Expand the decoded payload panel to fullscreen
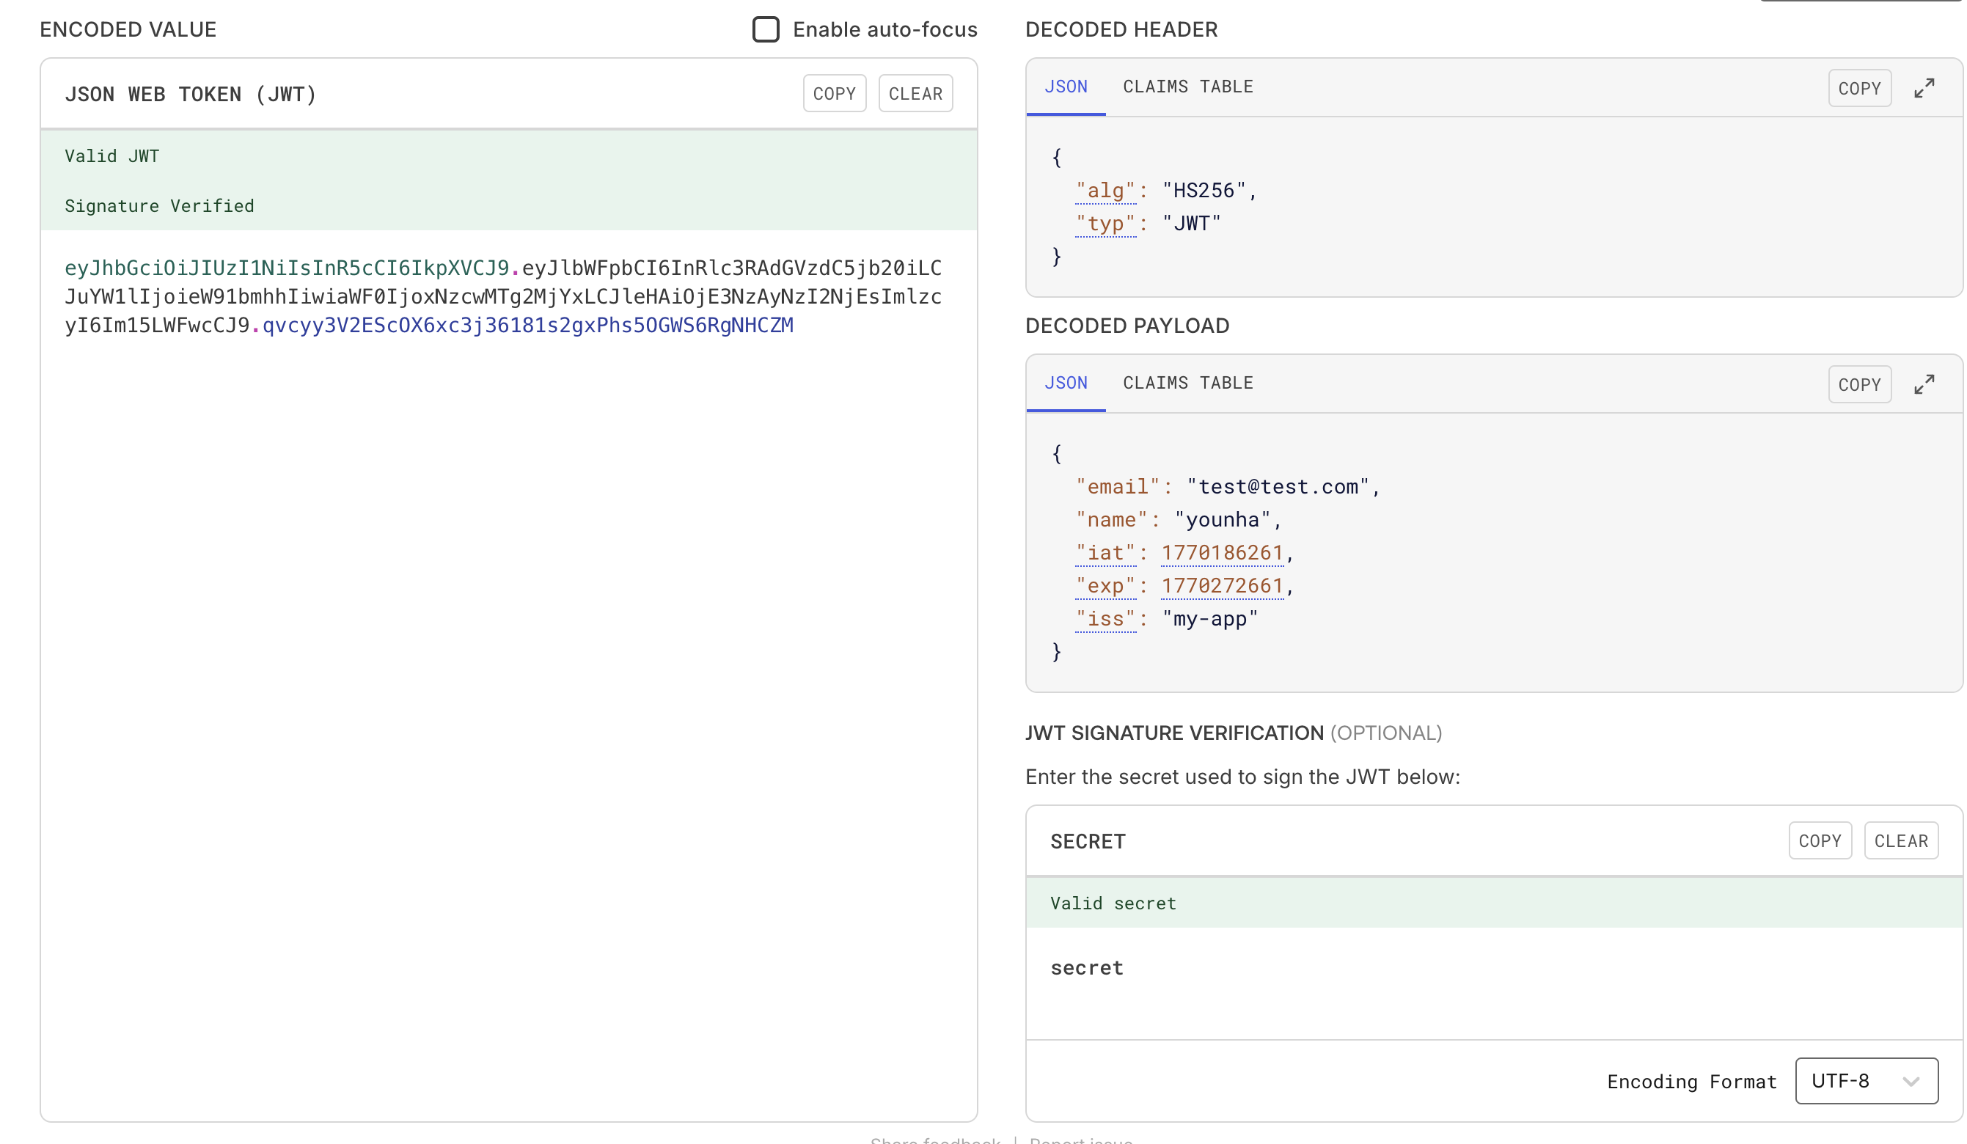Viewport: 1967px width, 1144px height. (1923, 384)
